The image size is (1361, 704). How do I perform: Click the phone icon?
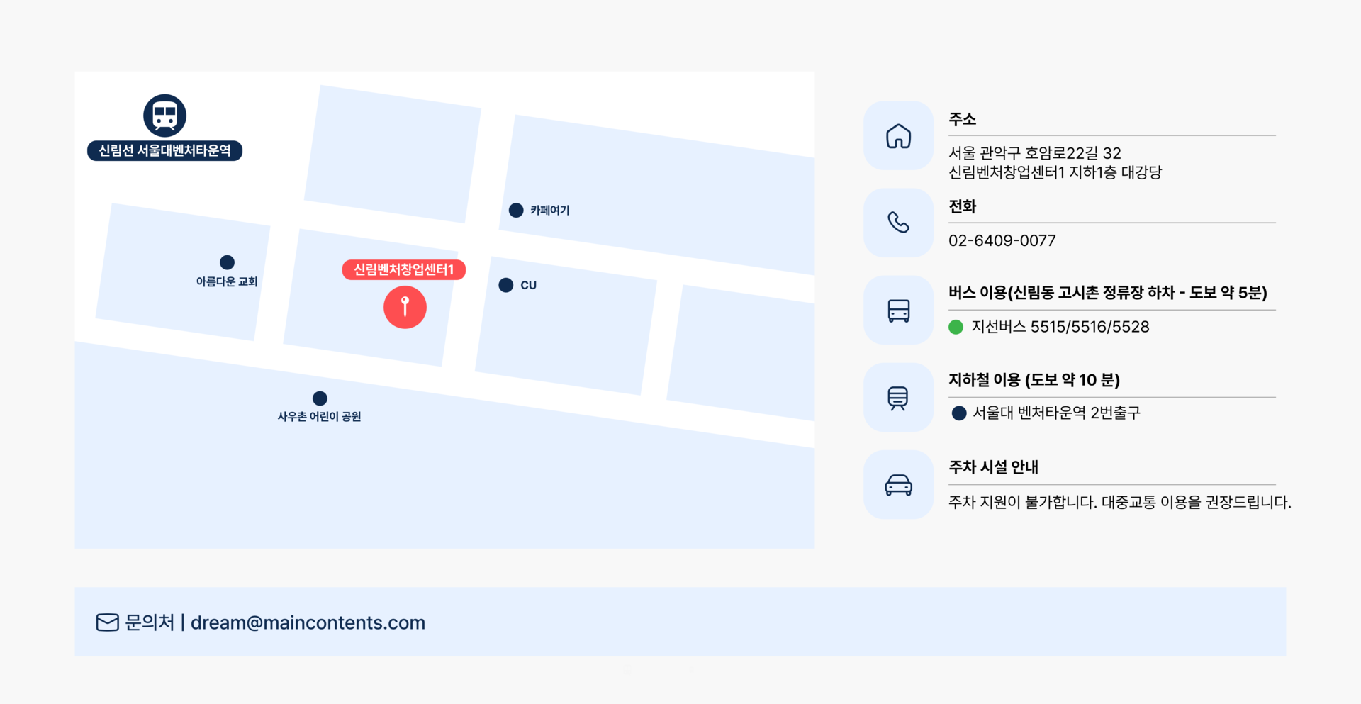coord(898,223)
